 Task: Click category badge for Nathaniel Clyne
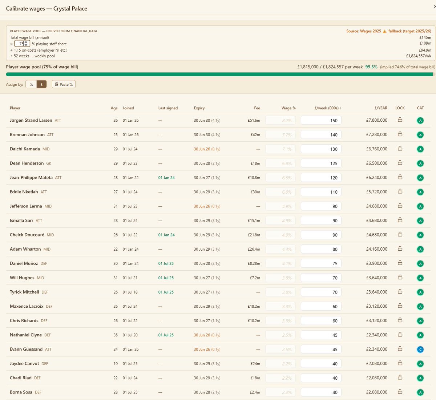[420, 335]
